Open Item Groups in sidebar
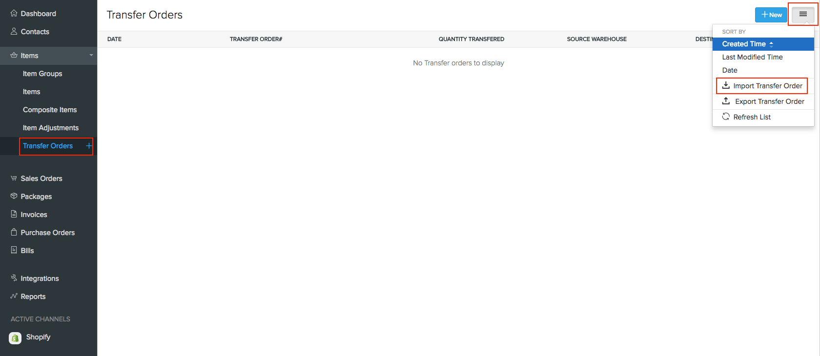 coord(42,74)
